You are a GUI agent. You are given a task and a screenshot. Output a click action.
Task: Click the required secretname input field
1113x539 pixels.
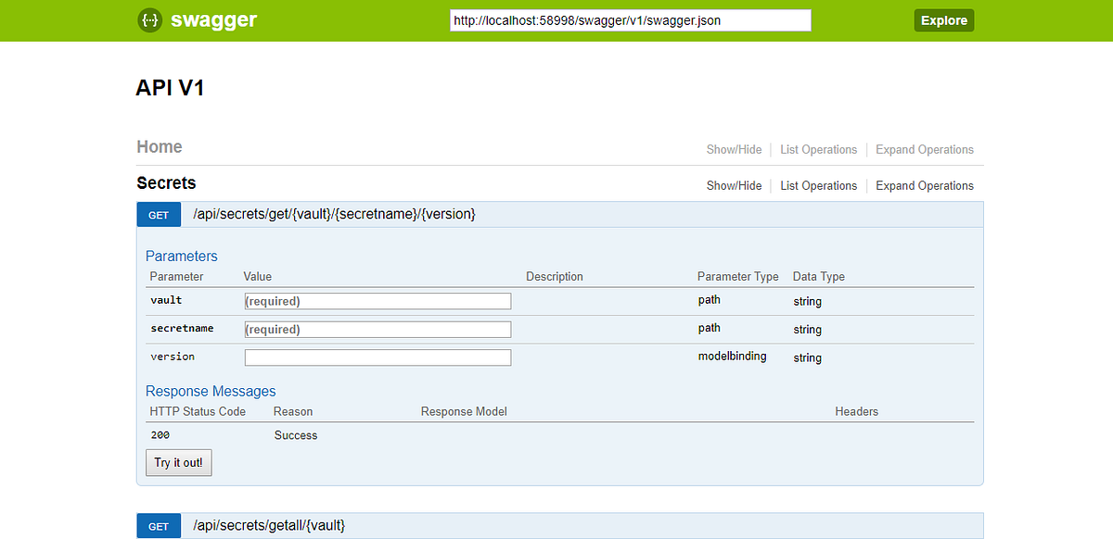click(377, 329)
